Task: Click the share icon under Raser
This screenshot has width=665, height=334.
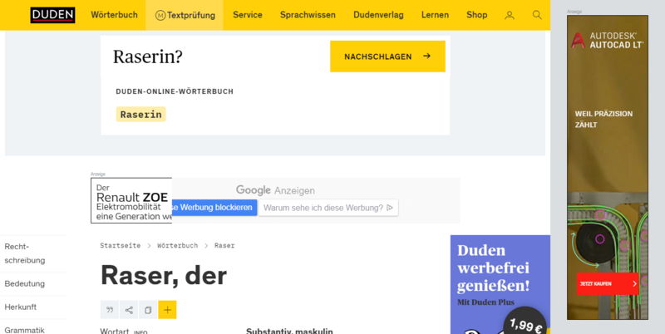Action: coord(129,310)
